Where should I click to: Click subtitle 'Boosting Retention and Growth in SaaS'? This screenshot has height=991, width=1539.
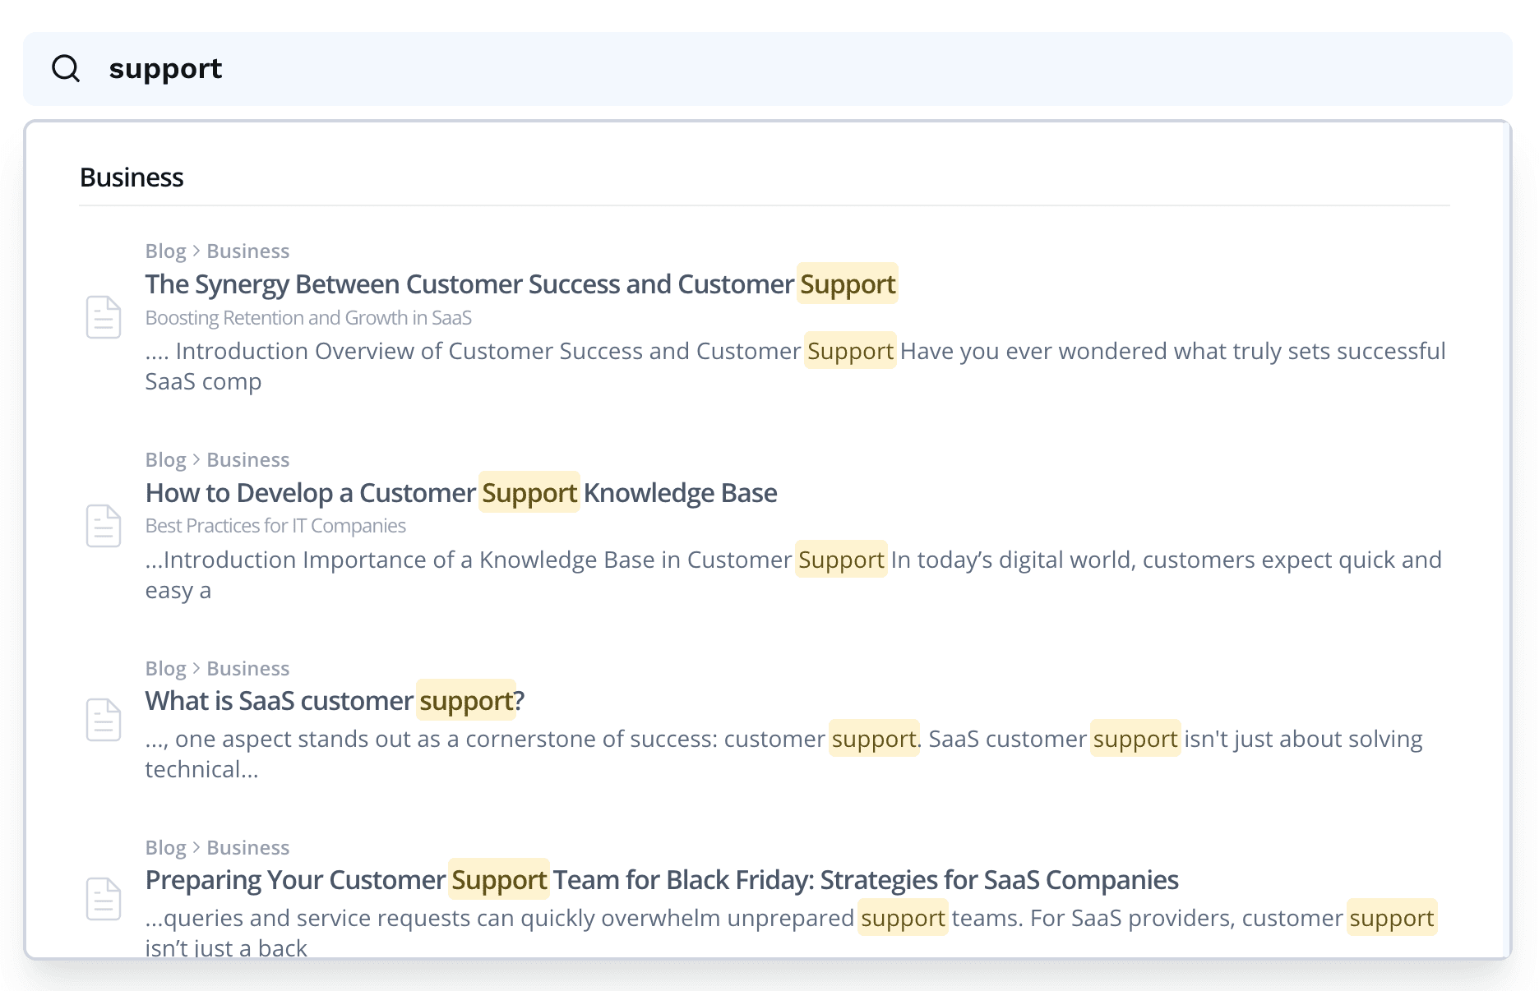click(308, 318)
